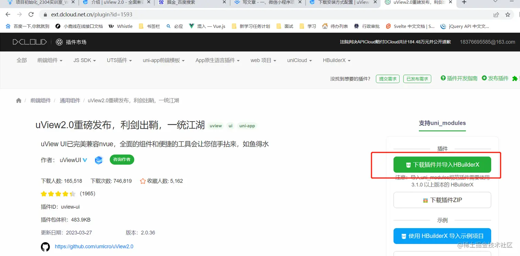The height and width of the screenshot is (256, 520).
Task: Click the 提交需求 button
Action: tap(388, 79)
